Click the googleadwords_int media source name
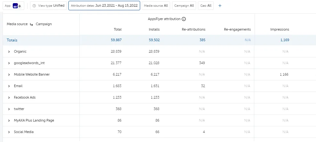316x142 pixels. pos(29,63)
